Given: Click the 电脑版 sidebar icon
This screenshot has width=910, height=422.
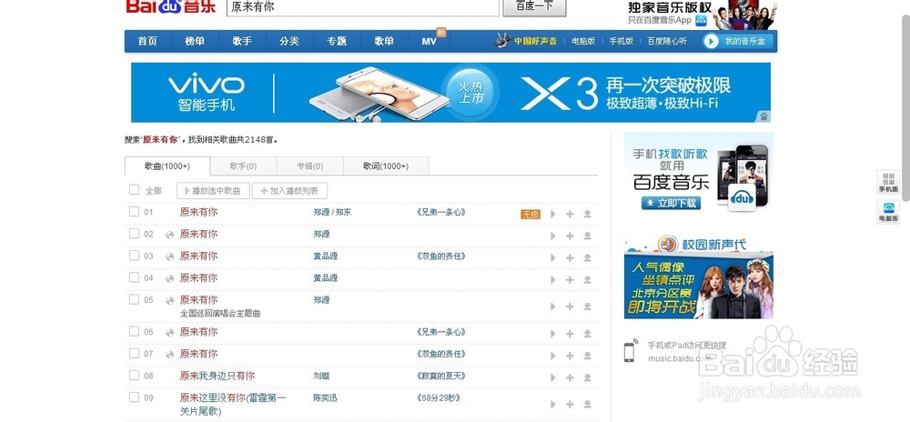Looking at the screenshot, I should tap(888, 212).
